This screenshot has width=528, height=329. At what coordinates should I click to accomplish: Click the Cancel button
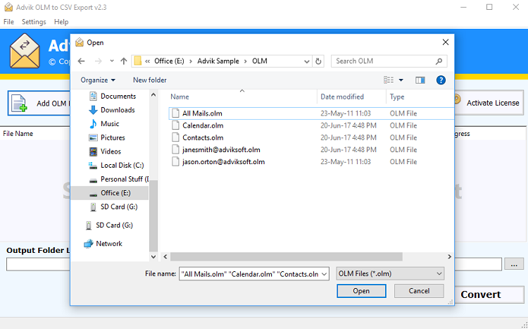pos(419,291)
